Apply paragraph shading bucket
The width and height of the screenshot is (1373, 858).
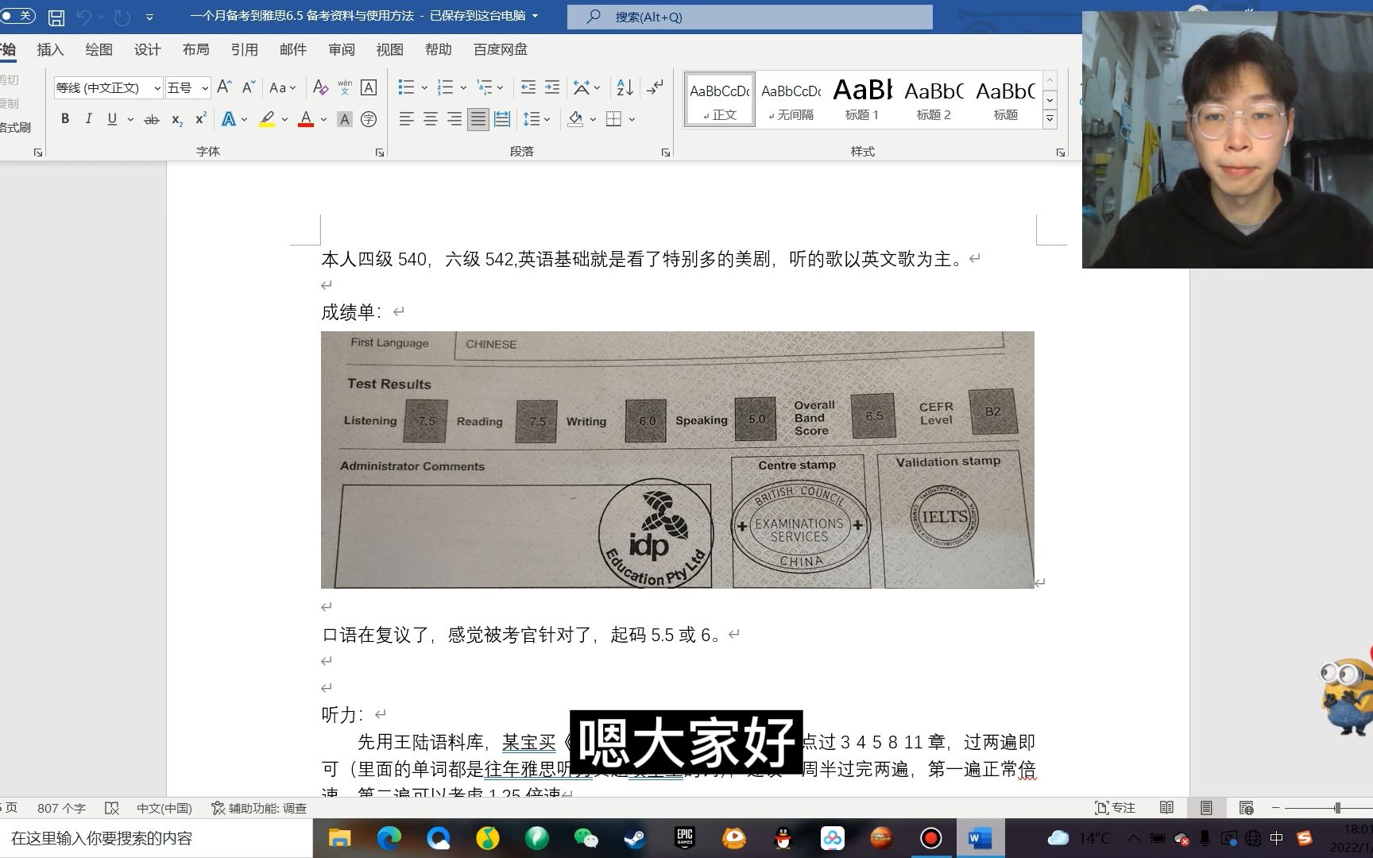pos(576,119)
